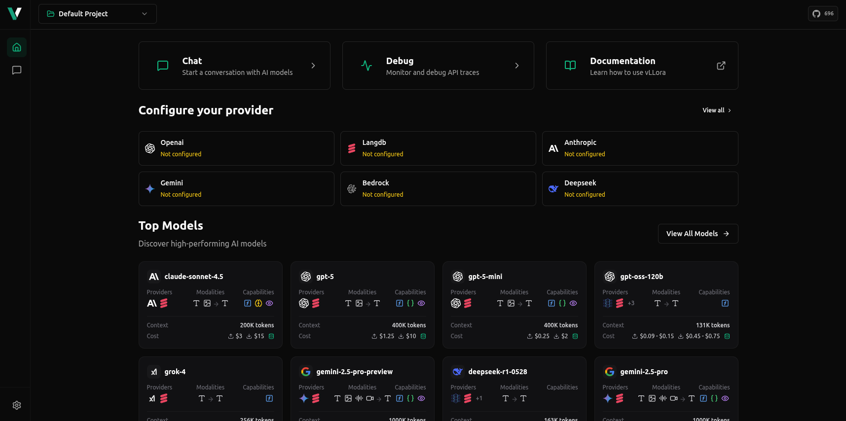Click 200K tokens context value

point(257,325)
